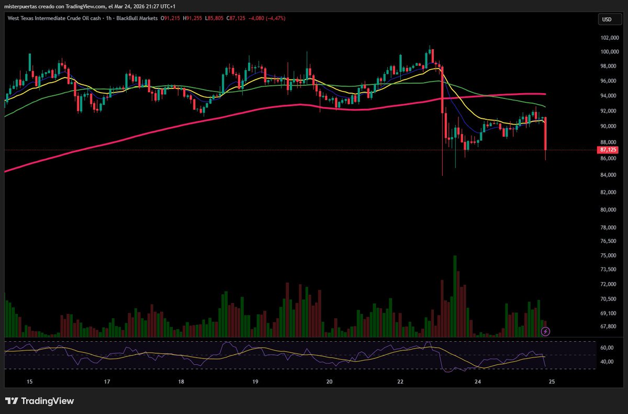Click the 100,000 price axis label
This screenshot has height=414, width=628.
coord(610,52)
